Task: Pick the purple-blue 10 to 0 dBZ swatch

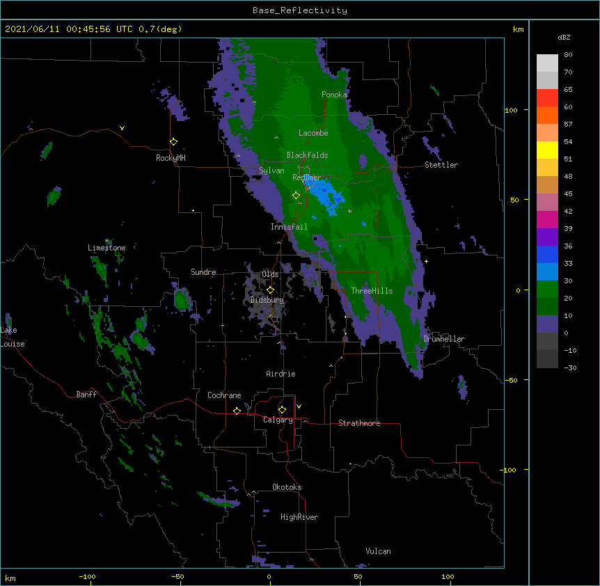Action: pos(547,324)
